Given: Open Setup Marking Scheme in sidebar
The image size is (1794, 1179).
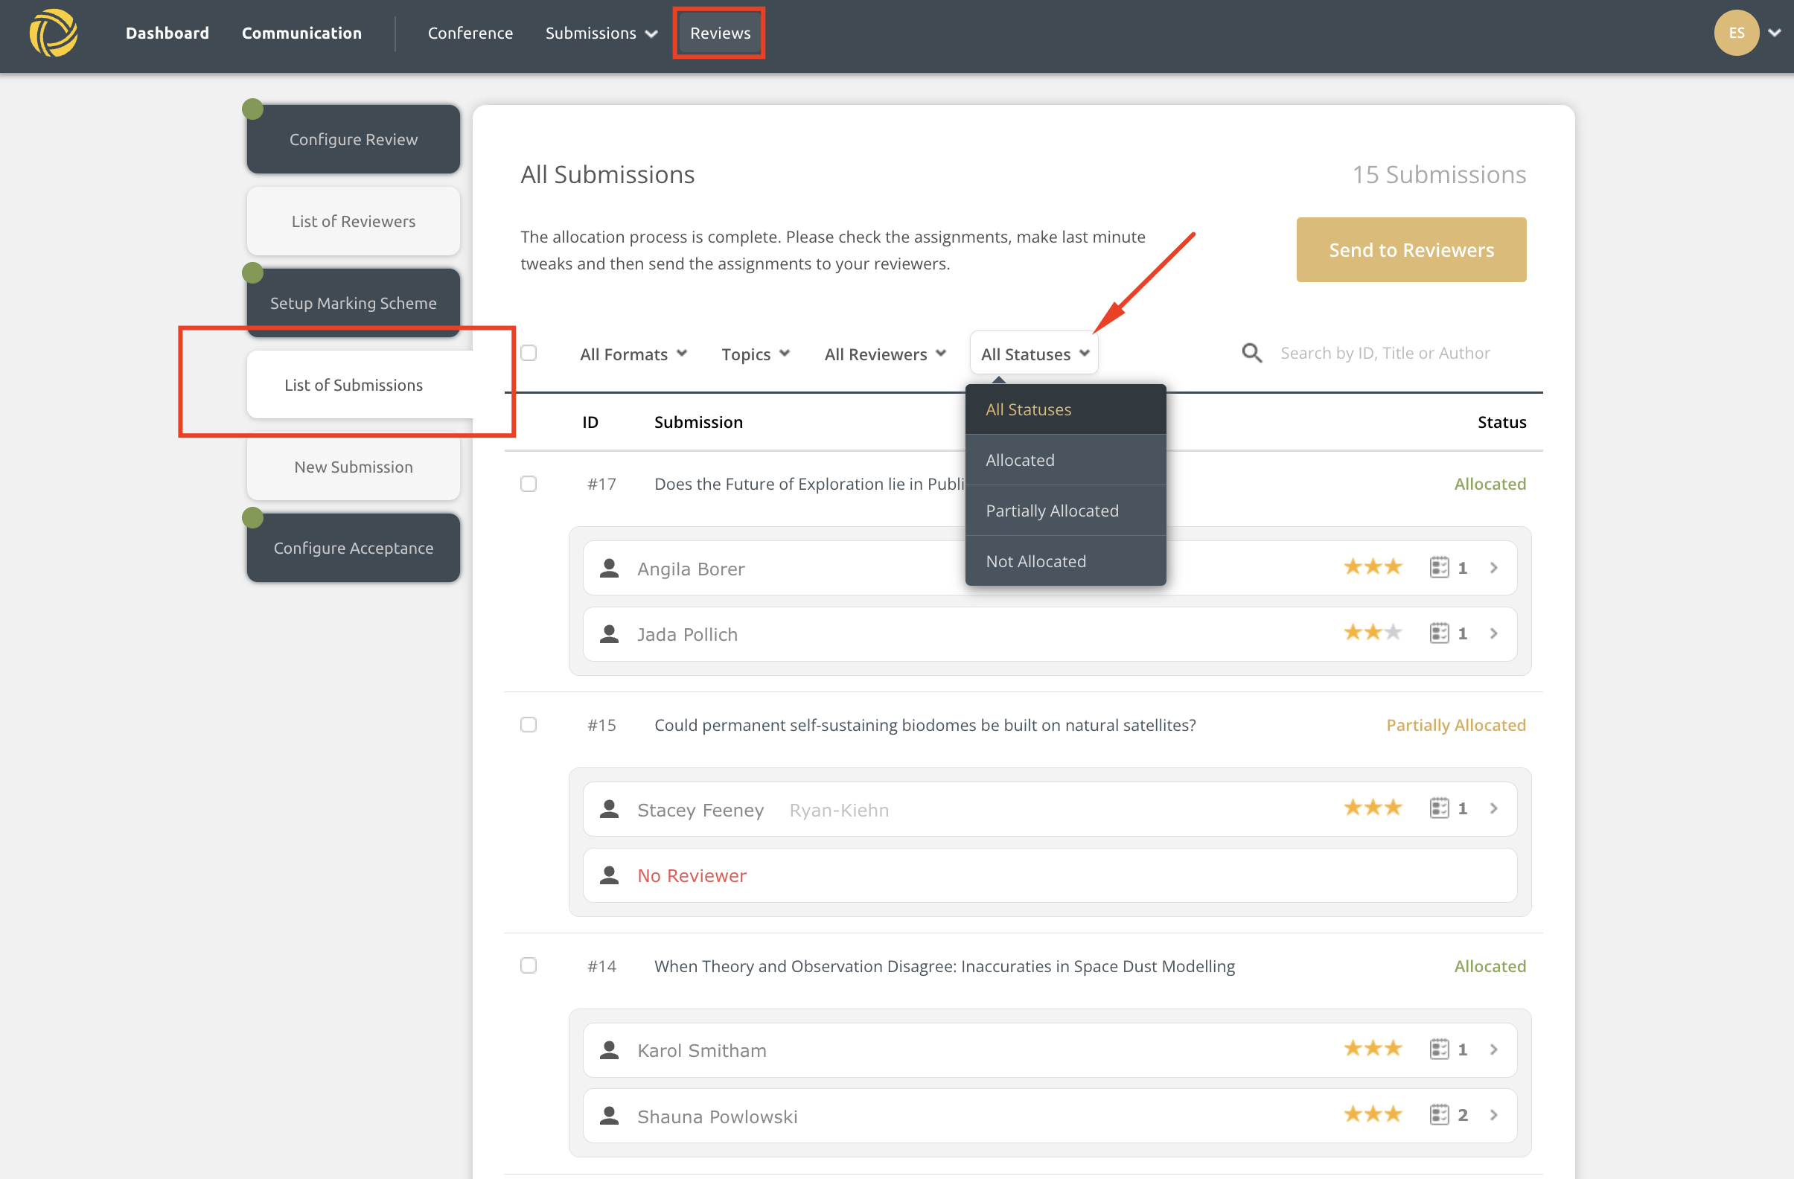Looking at the screenshot, I should 354,303.
